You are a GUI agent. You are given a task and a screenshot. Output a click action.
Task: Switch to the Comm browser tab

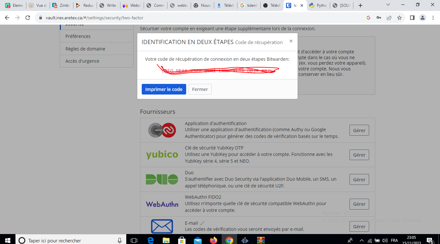coord(155,5)
